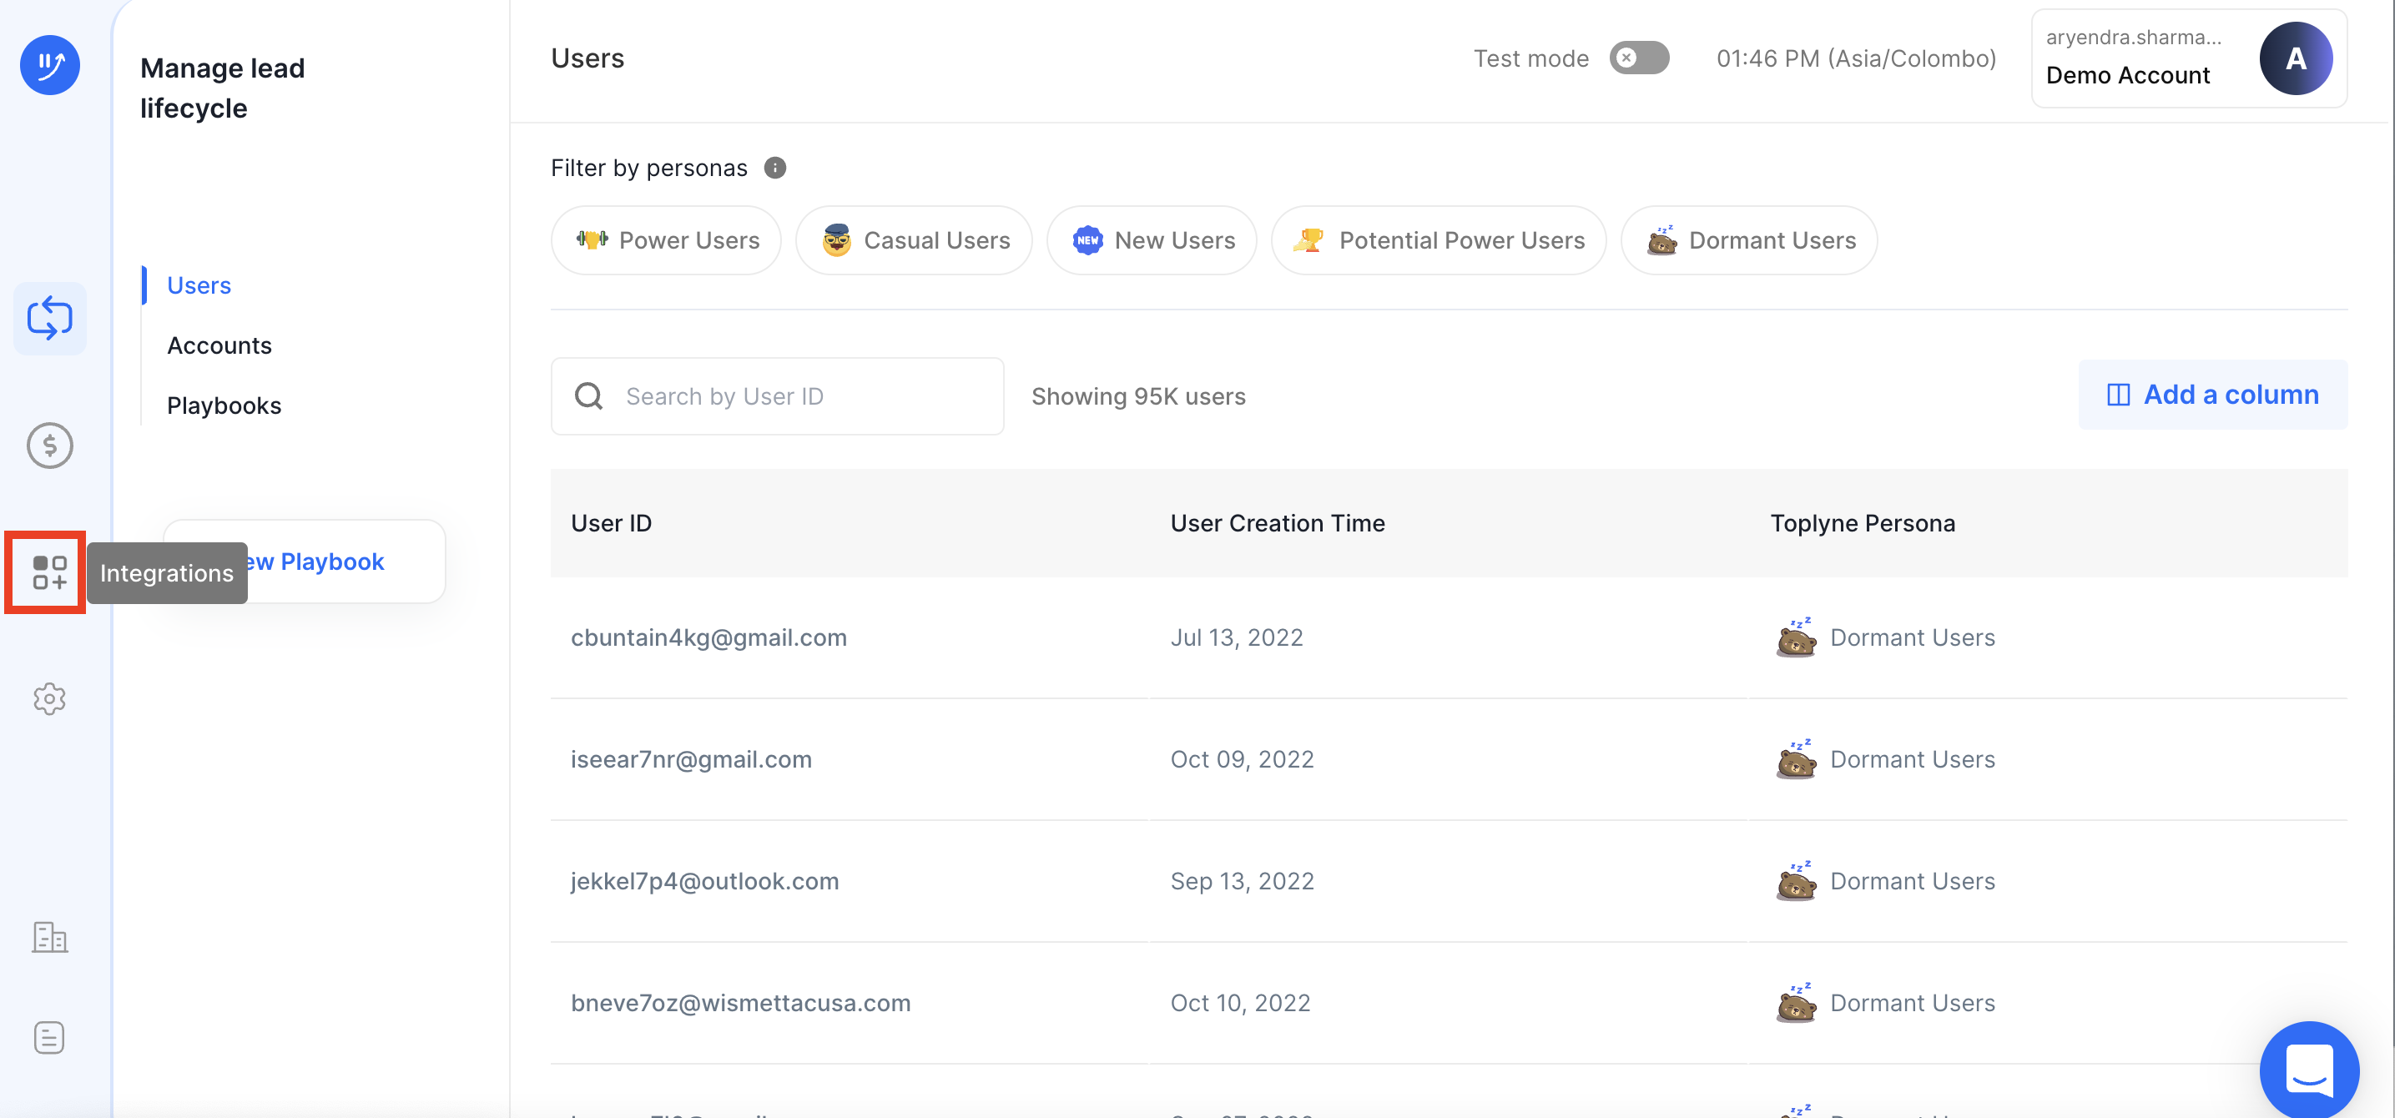
Task: Filter by Dormant Users persona
Action: click(1749, 240)
